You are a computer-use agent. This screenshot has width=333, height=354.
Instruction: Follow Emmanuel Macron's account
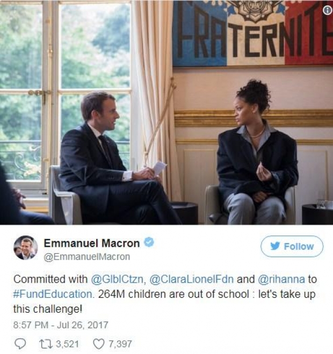pos(292,246)
